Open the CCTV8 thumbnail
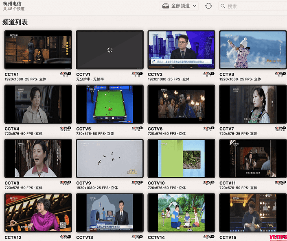The width and height of the screenshot is (287, 241). [38, 158]
